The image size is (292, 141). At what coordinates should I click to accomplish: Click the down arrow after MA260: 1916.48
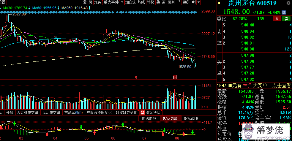click(89, 8)
